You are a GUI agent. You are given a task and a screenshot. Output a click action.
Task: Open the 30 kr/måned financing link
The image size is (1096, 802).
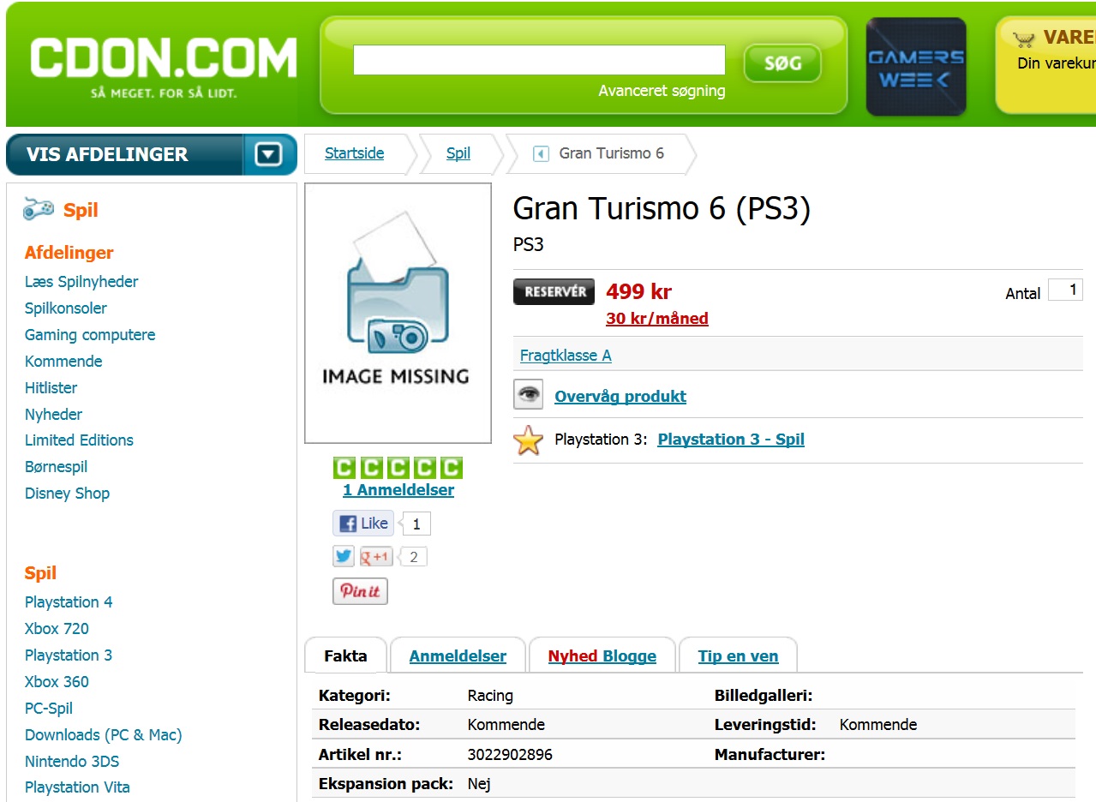(x=657, y=319)
